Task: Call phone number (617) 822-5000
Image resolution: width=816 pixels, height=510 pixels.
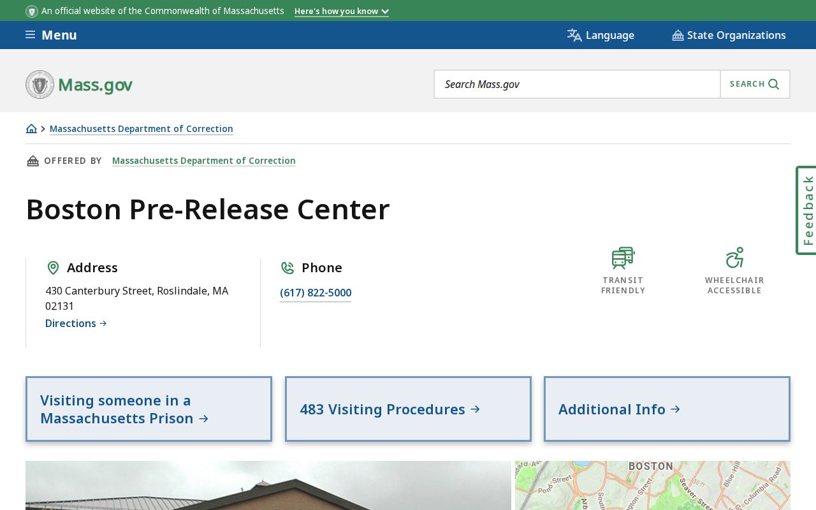Action: [x=316, y=293]
